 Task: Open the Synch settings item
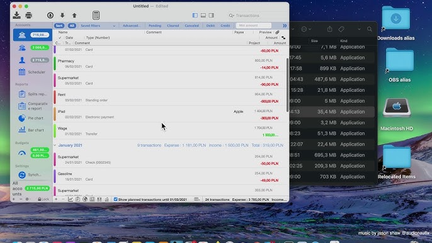click(30, 174)
